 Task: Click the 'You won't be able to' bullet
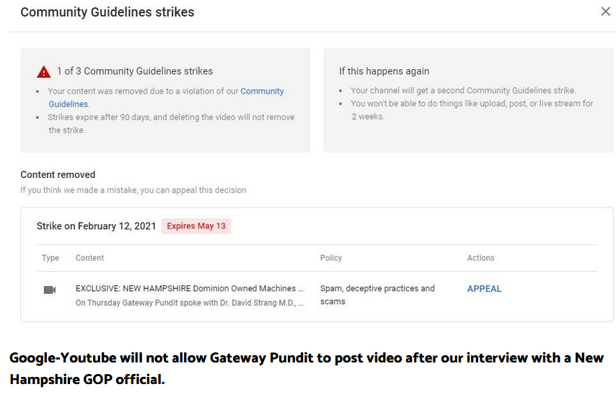(472, 110)
